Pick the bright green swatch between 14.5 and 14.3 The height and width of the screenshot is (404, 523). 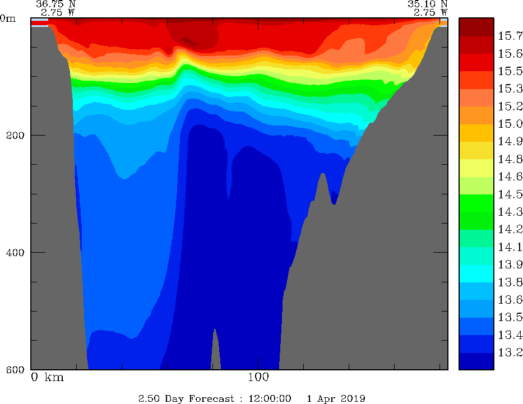click(476, 203)
